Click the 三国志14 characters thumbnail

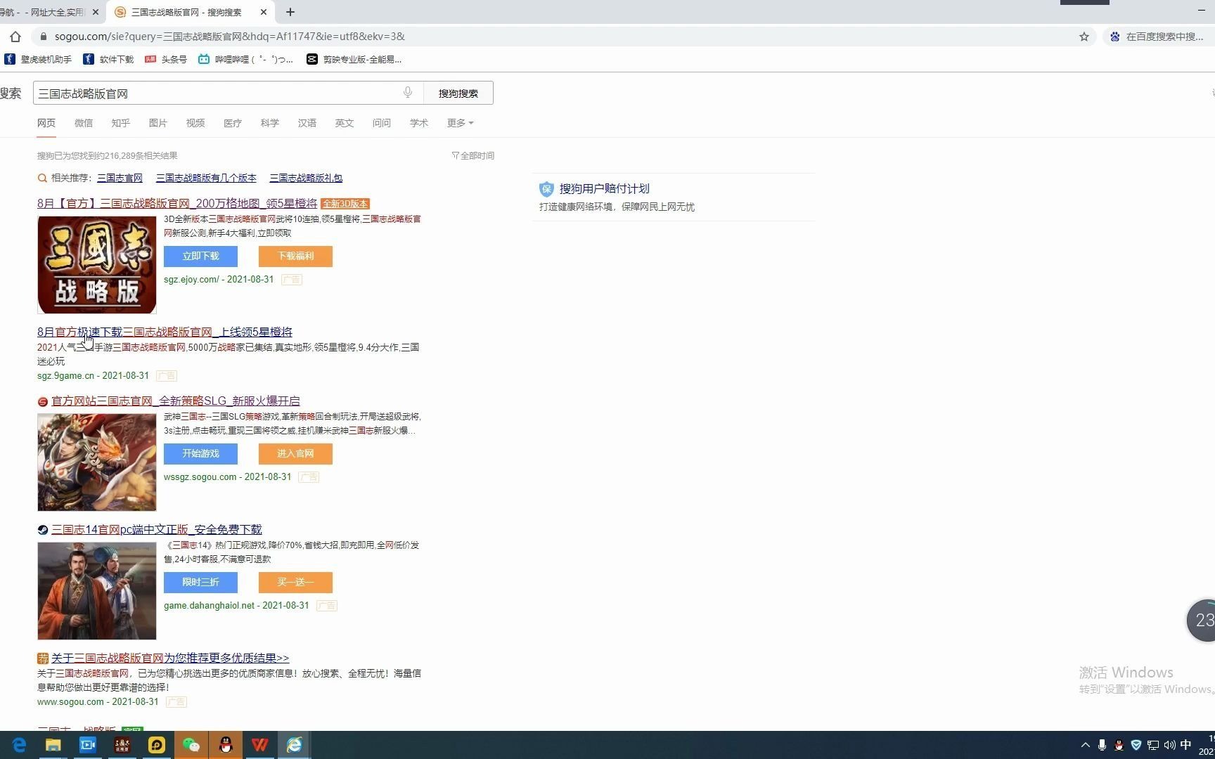[97, 591]
